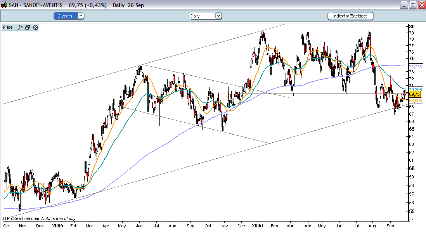426x232 pixels.
Task: Click the Indicator/Backtest button
Action: pyautogui.click(x=350, y=16)
